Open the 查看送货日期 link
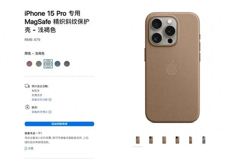This screenshot has width=239, height=159. (40, 100)
